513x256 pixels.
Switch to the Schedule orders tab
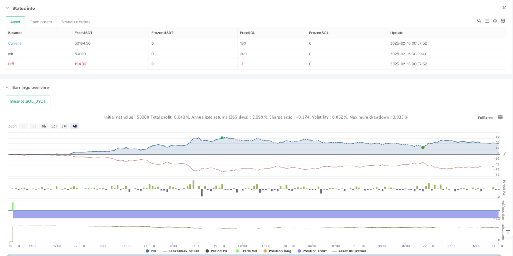pyautogui.click(x=76, y=22)
